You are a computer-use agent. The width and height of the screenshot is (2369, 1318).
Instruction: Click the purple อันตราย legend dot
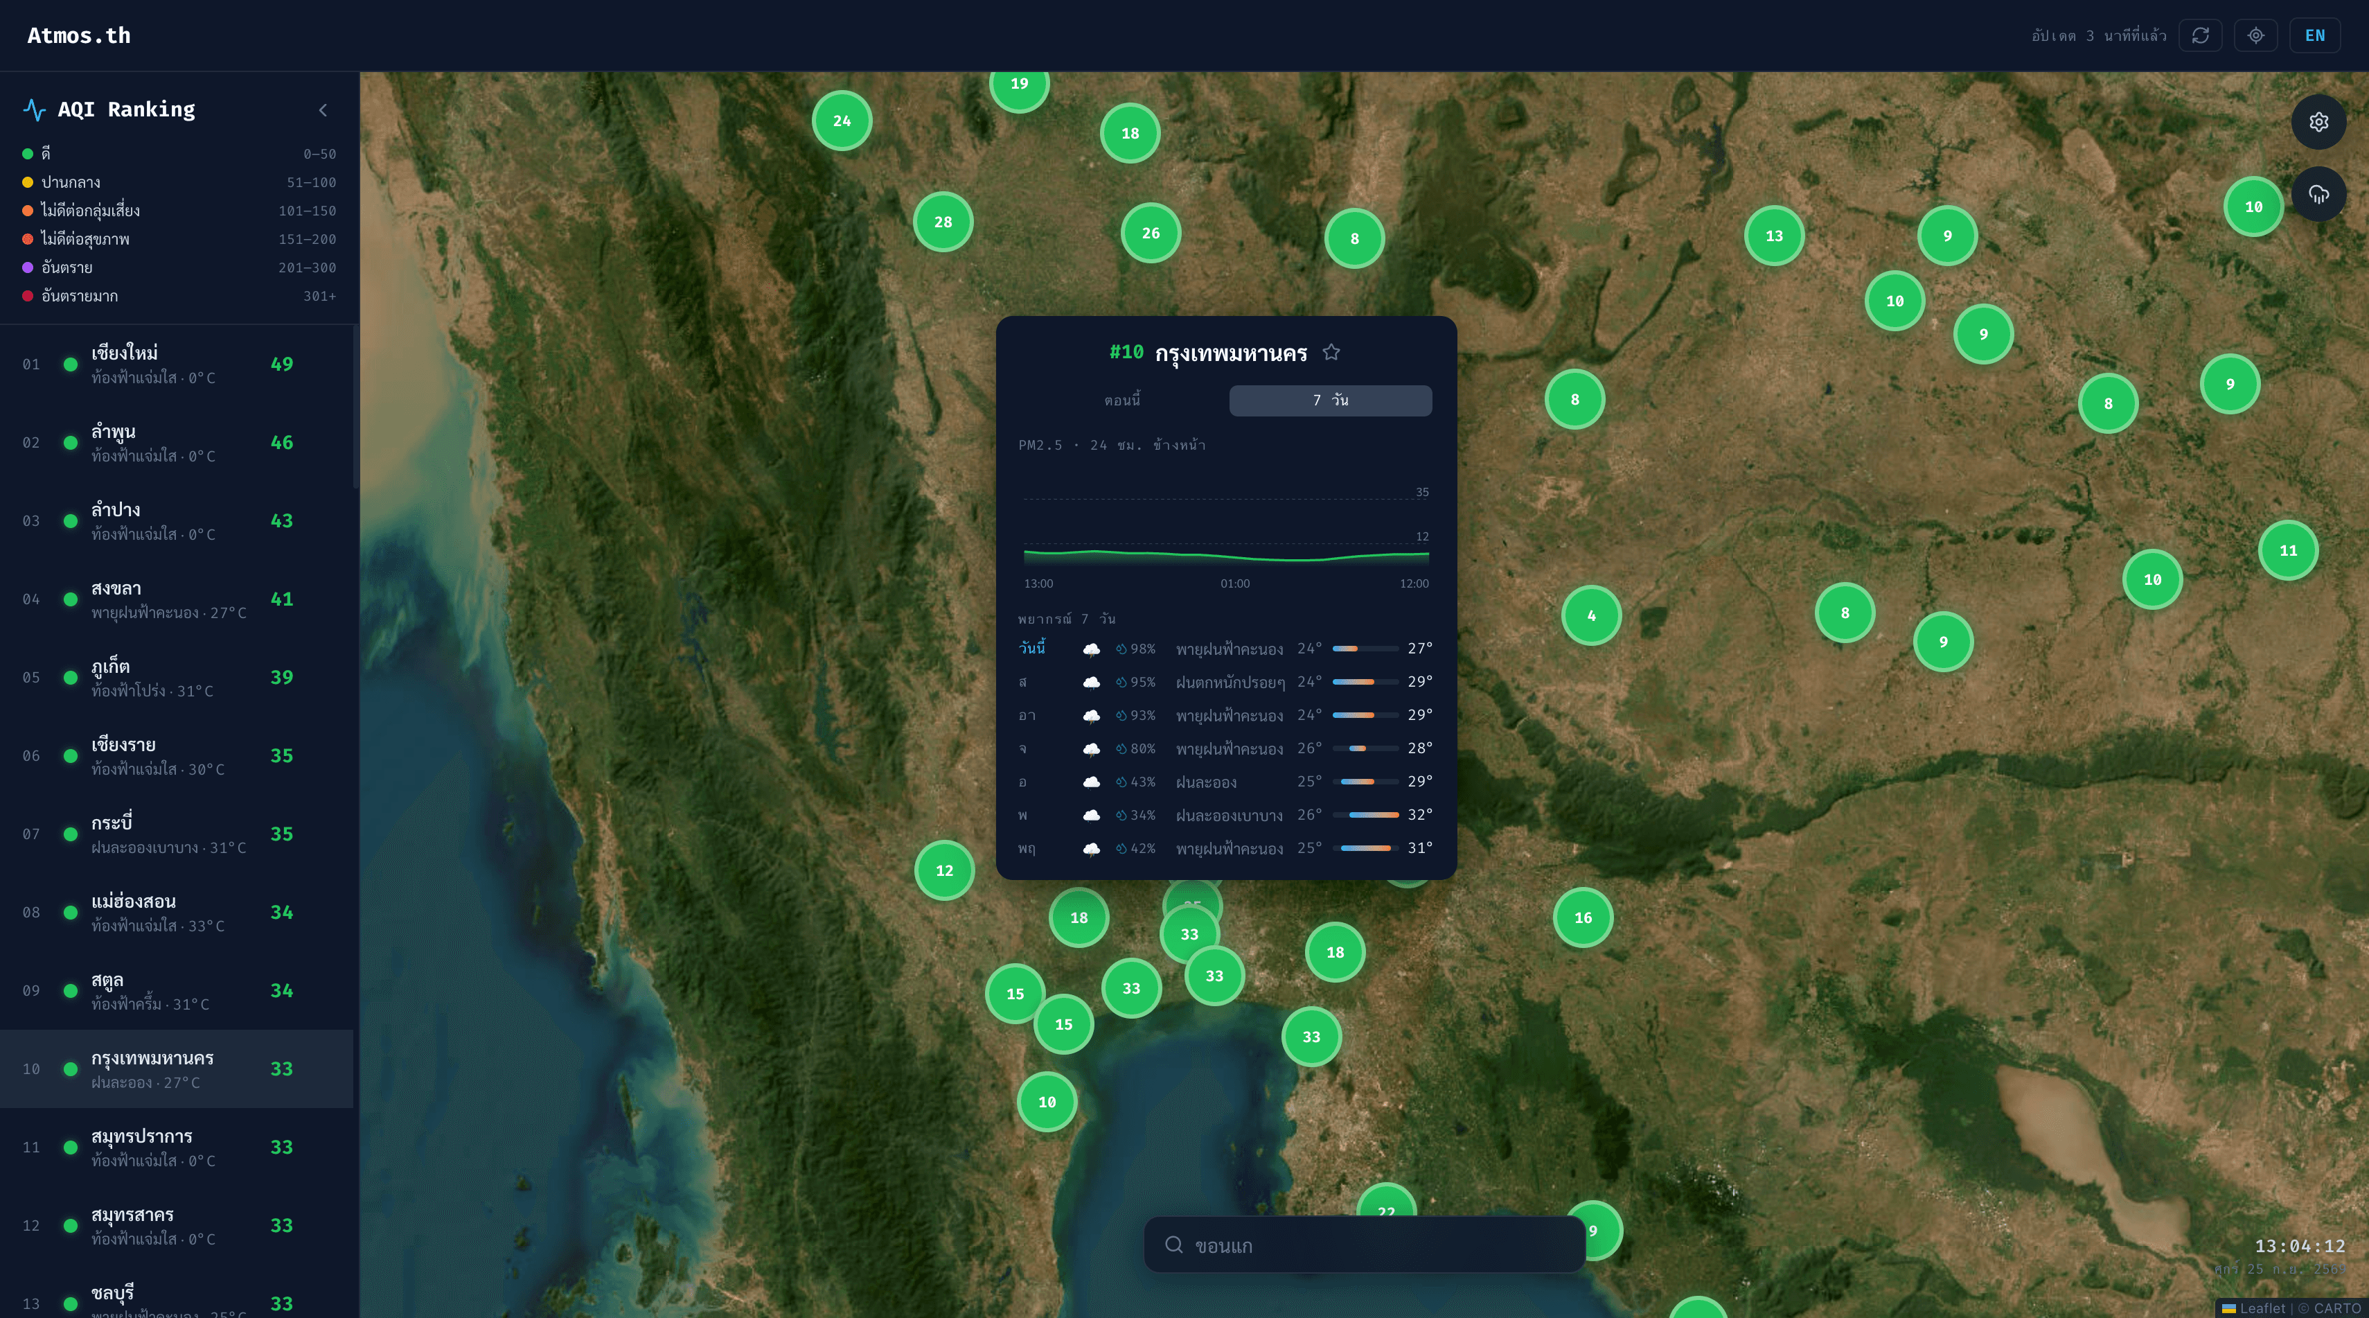pos(28,267)
